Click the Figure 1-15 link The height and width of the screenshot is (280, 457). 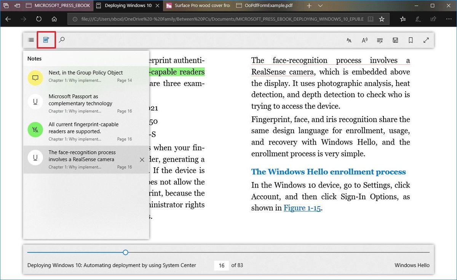point(302,208)
